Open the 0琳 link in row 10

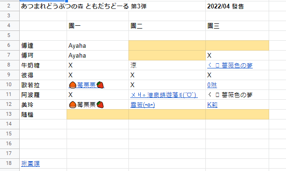(212, 85)
